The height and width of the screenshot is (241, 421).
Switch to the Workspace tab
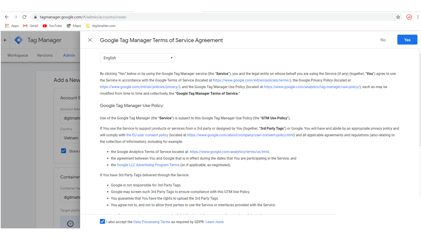coord(18,55)
